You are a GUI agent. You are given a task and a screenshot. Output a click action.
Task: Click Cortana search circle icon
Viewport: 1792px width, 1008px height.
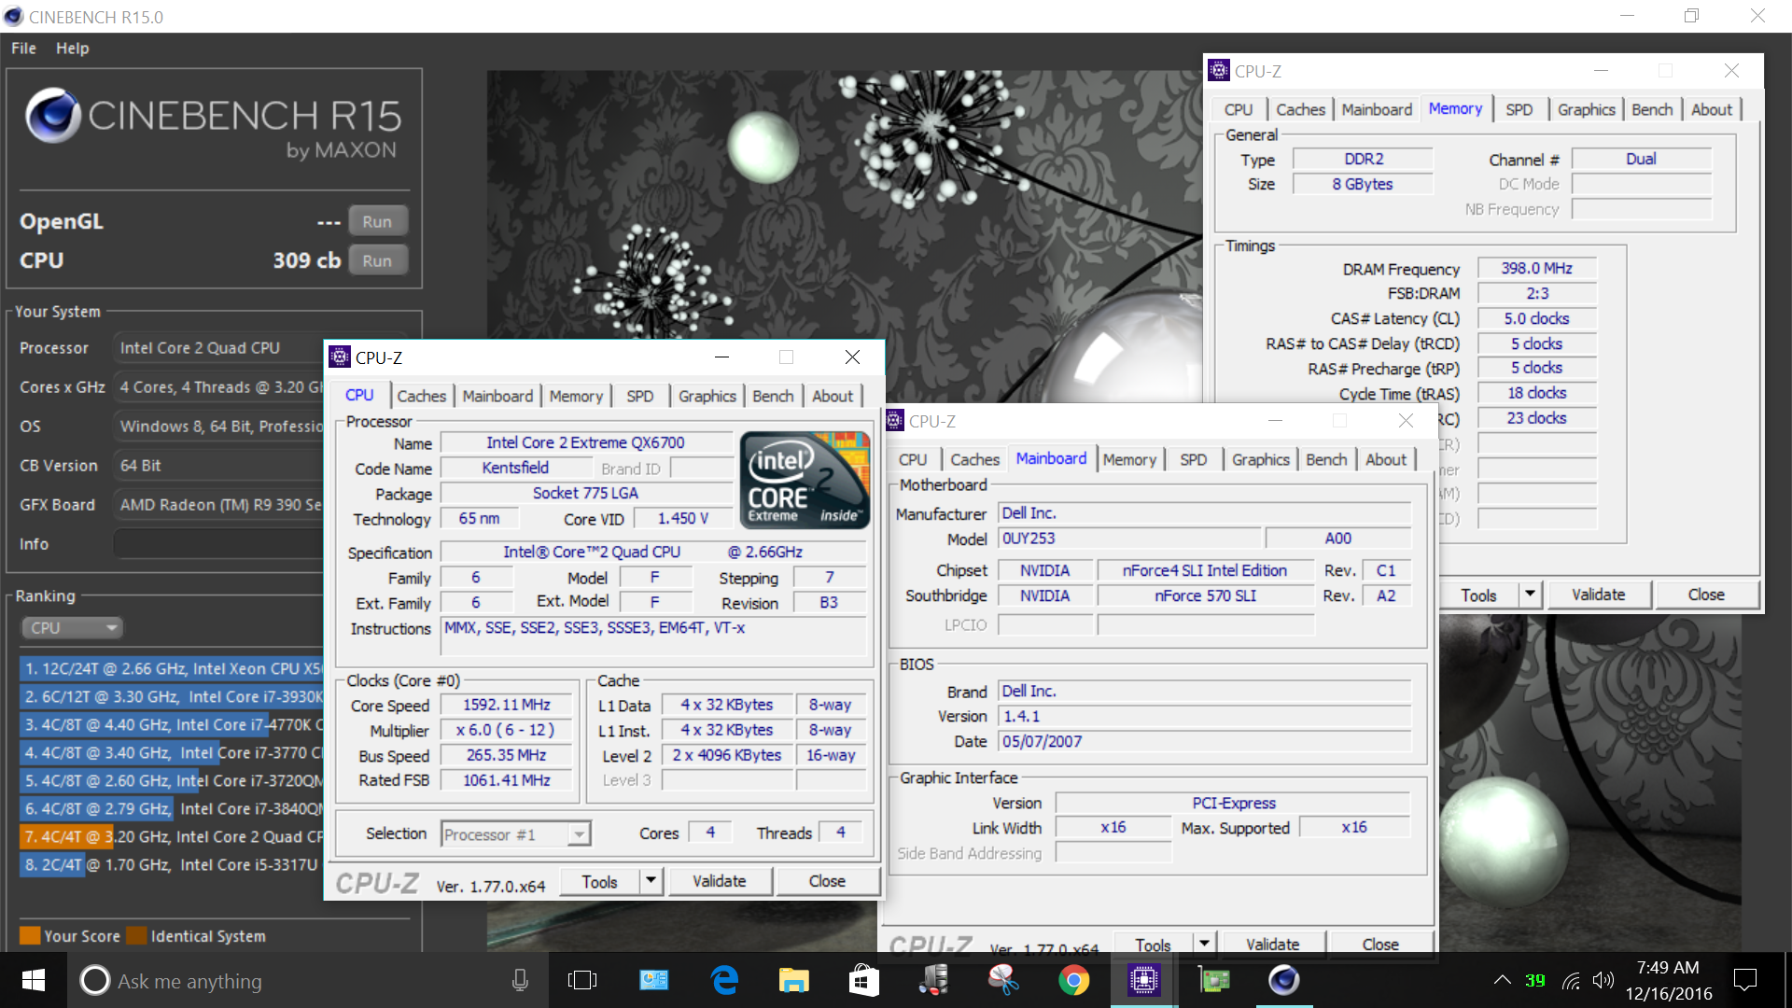pyautogui.click(x=94, y=980)
